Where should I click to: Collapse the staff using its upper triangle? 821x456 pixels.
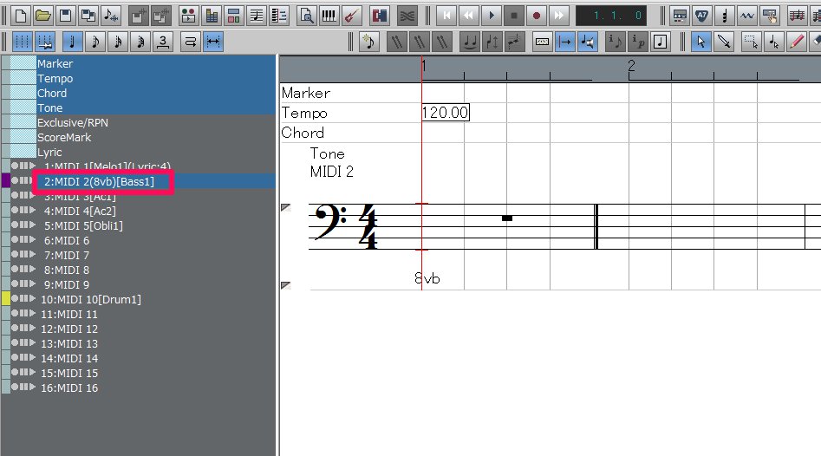tap(286, 208)
